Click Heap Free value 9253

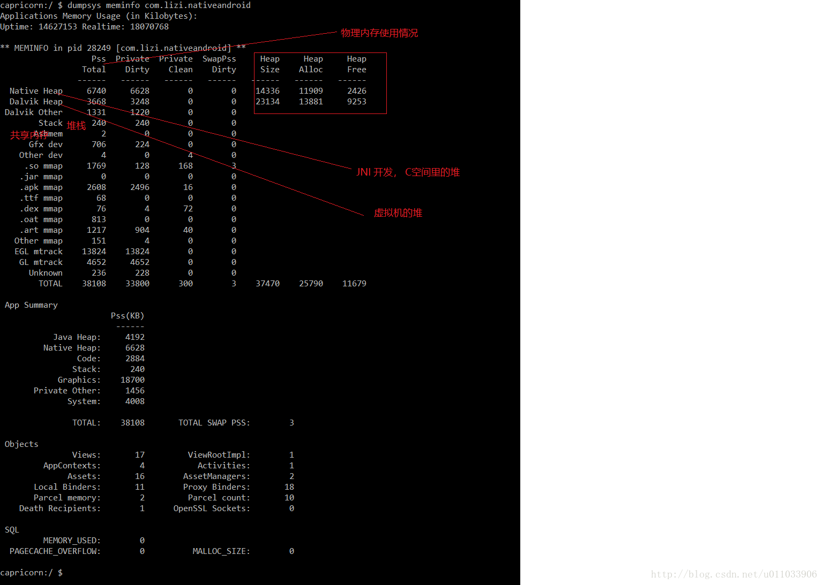tap(357, 102)
